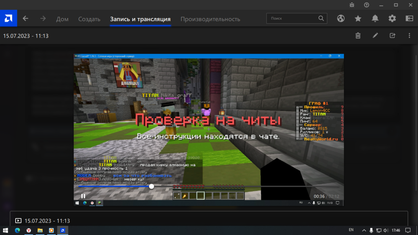Open File Explorer from the taskbar
The image size is (418, 235).
coord(40,230)
